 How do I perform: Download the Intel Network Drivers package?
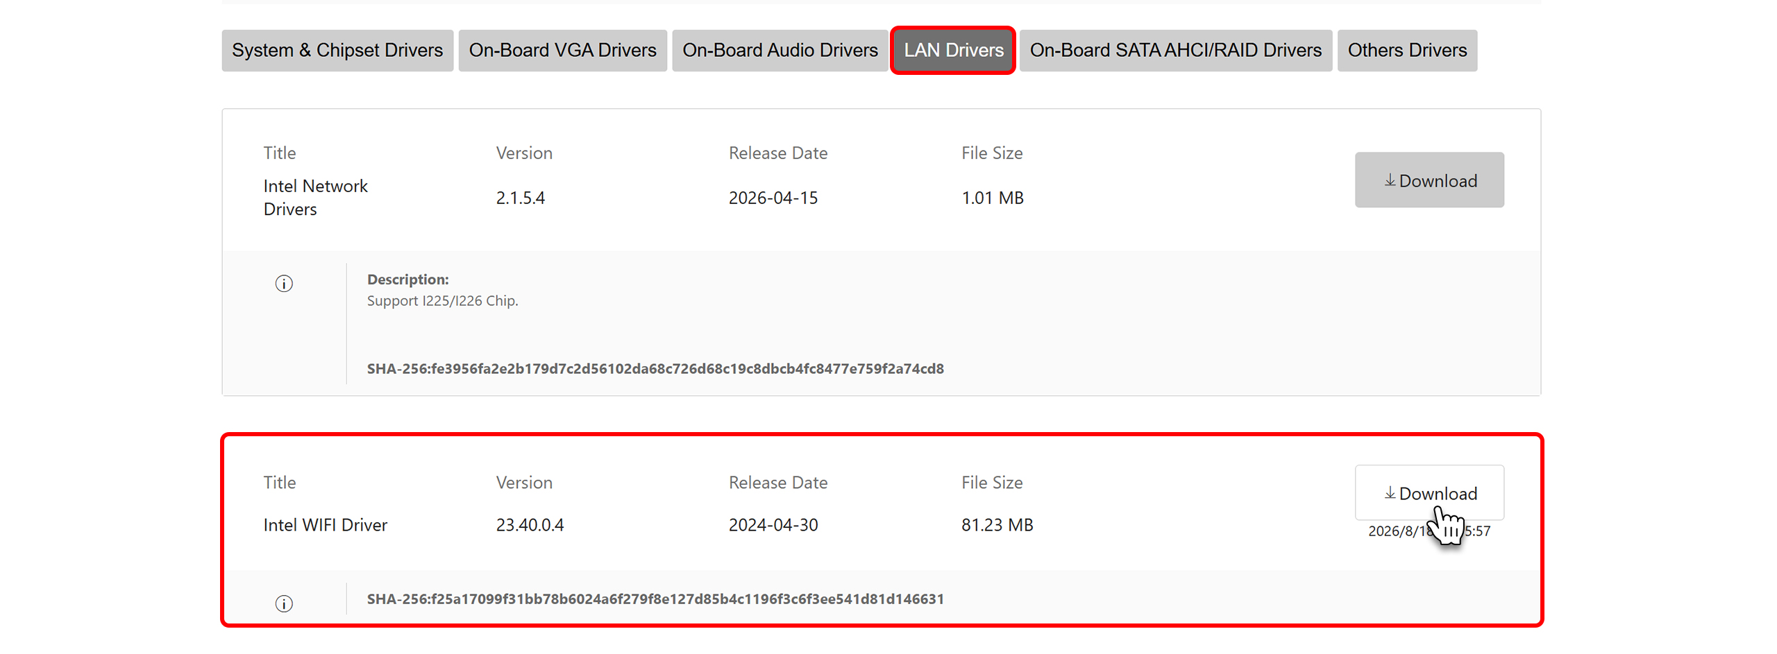pyautogui.click(x=1429, y=180)
